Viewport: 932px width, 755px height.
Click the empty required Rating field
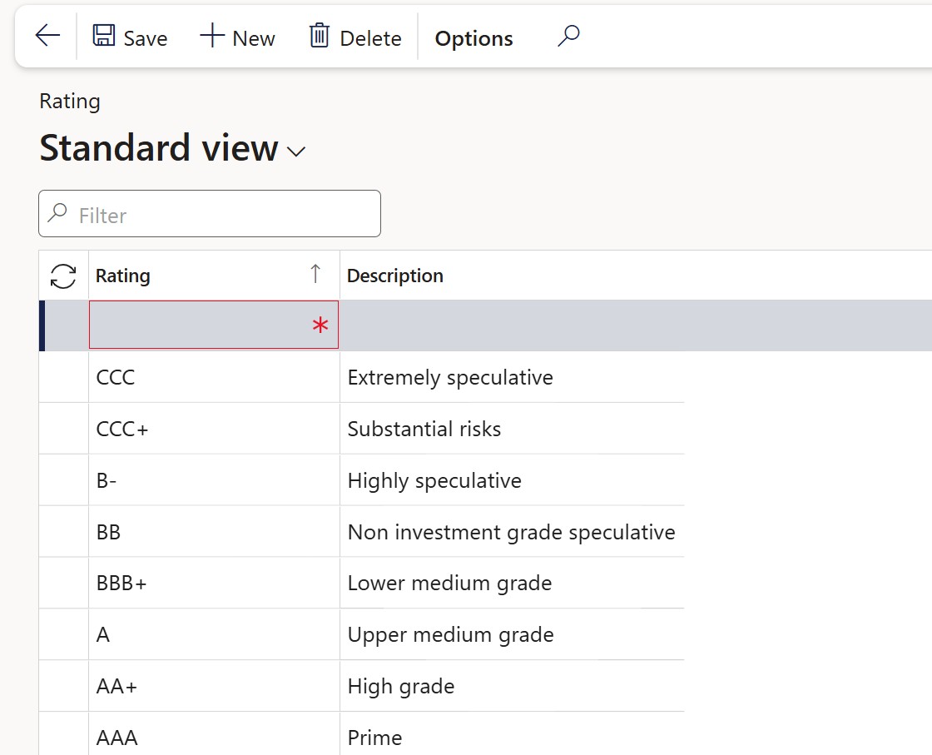tap(200, 325)
